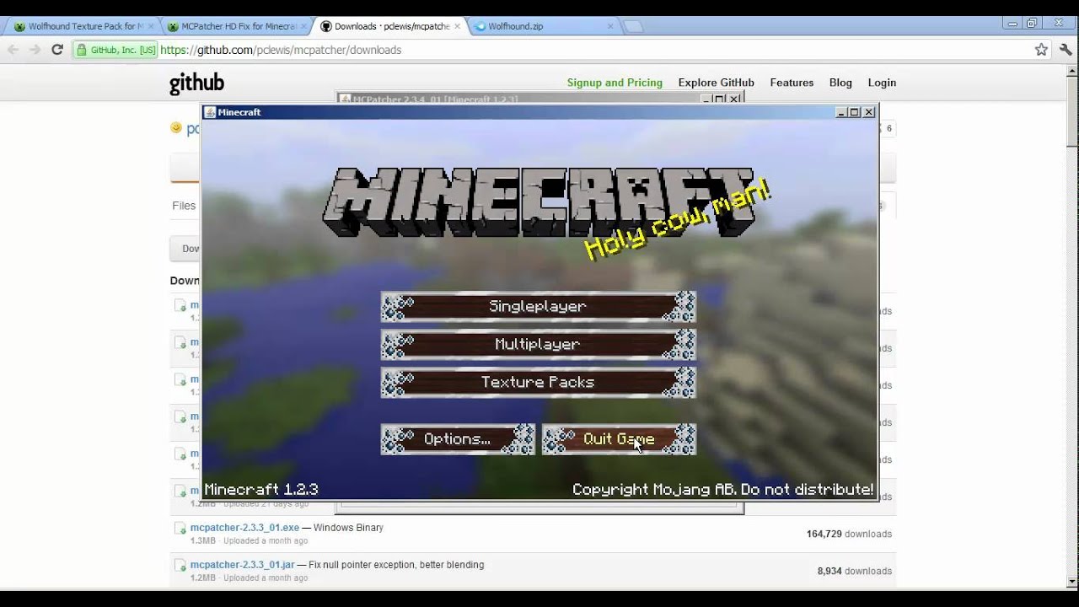Click the file icon beside mcpatcher-2.3.3_01.jar
Viewport: 1079px width, 607px height.
coord(180,566)
